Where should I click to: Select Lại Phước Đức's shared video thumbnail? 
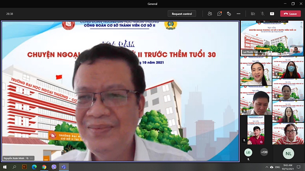click(272, 38)
